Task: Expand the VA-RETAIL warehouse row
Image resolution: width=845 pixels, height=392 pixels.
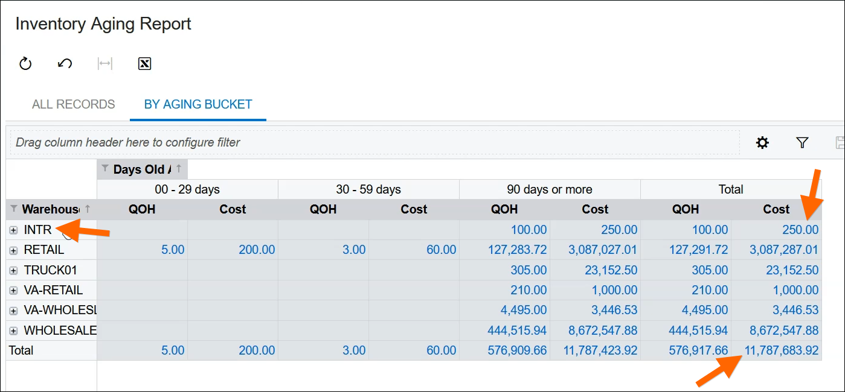Action: (13, 290)
